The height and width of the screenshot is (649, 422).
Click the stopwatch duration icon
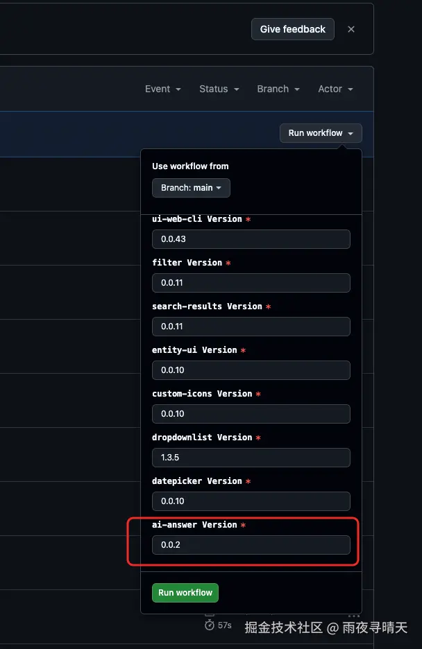pyautogui.click(x=210, y=625)
